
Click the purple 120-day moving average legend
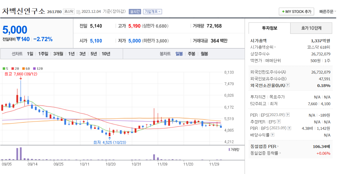click(38, 69)
